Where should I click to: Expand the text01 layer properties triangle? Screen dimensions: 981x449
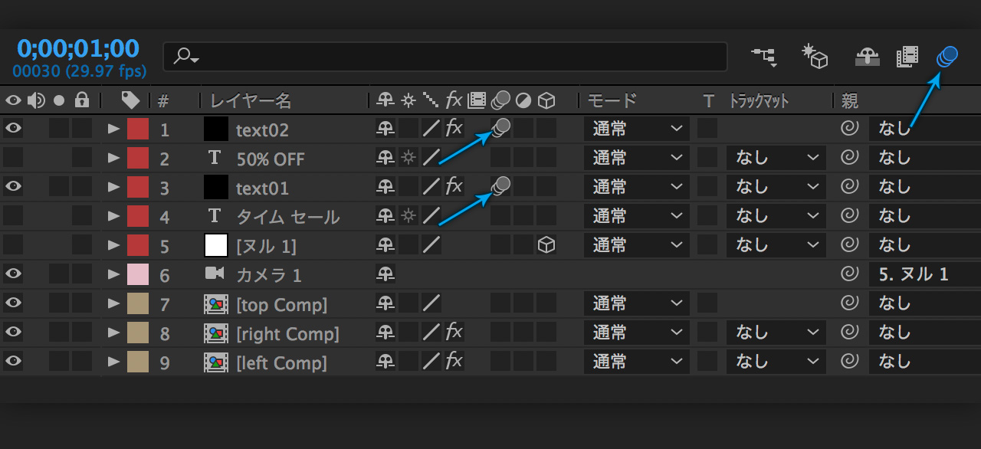114,187
